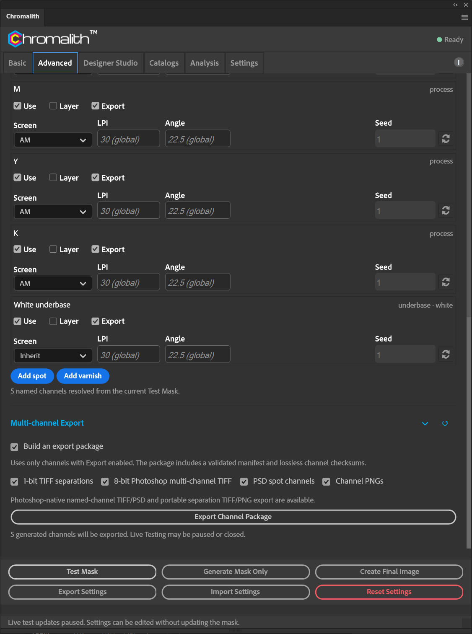Open the panel flyout menu icon
The image size is (472, 634).
[x=464, y=17]
